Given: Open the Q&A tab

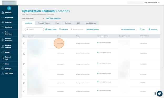Looking at the screenshot, I should coord(78,23).
